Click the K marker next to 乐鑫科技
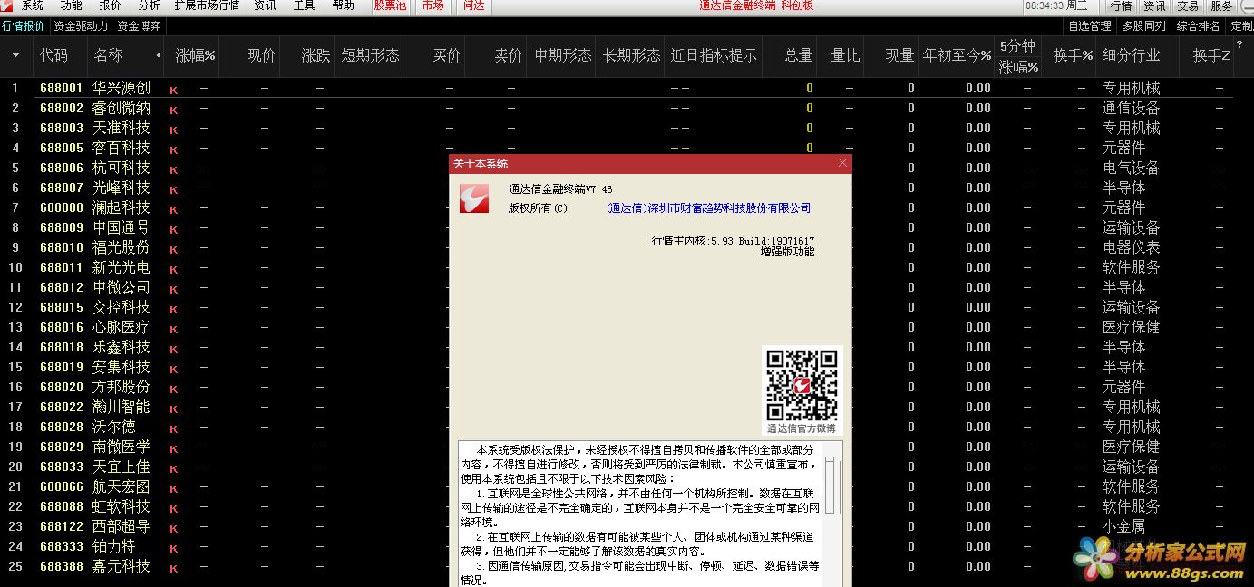The image size is (1254, 587). [x=174, y=349]
